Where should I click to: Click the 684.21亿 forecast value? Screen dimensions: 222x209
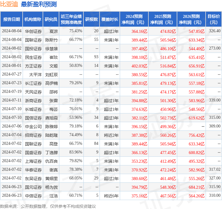196,187
